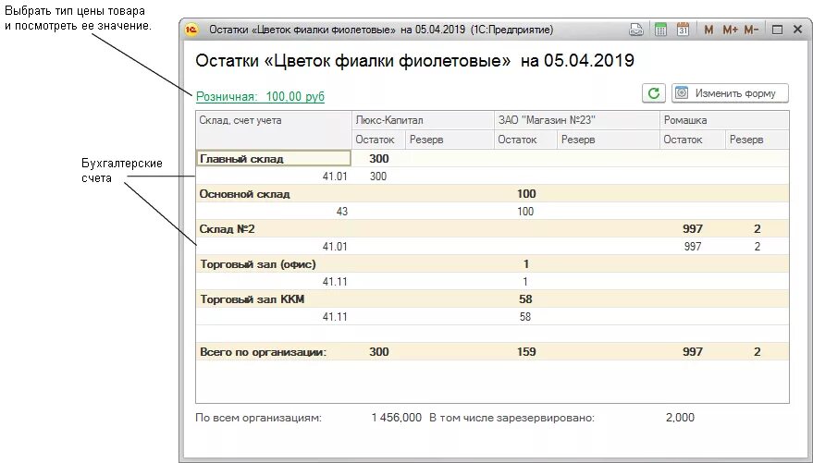Viewport: 813px width, 463px height.
Task: Click the ЗАО "Магазин №23" column header
Action: point(577,120)
